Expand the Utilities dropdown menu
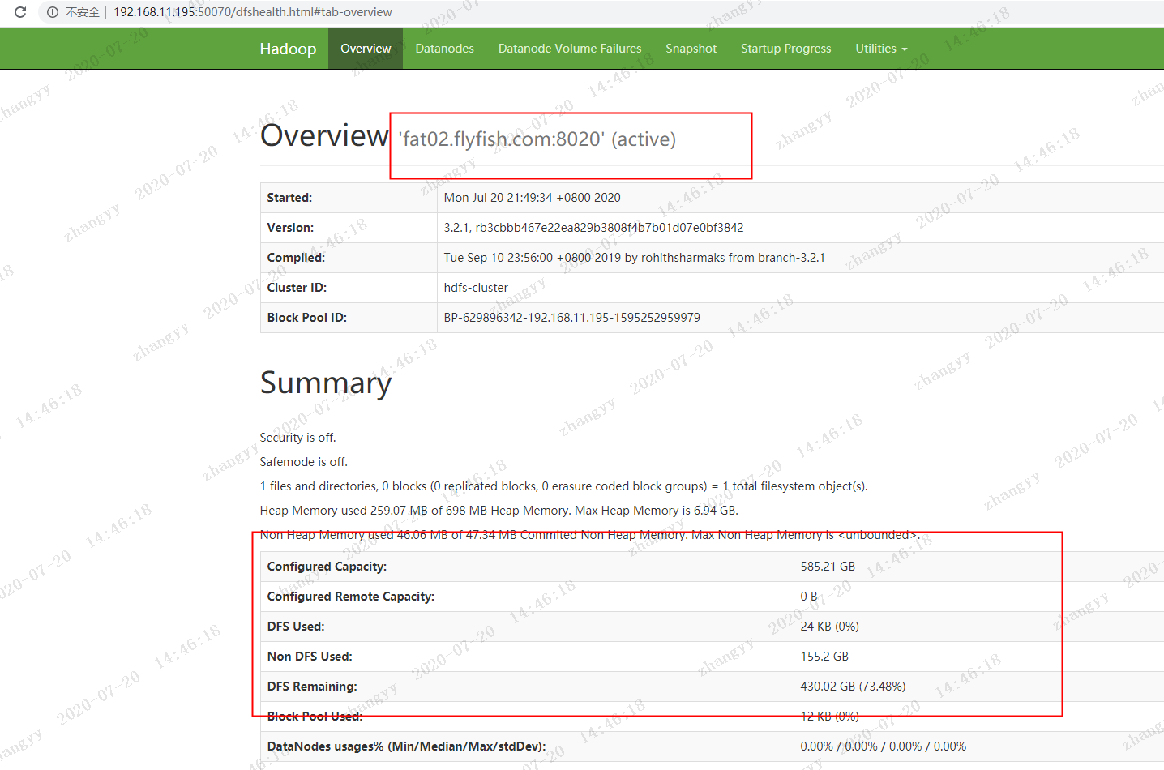The width and height of the screenshot is (1164, 770). pos(881,49)
